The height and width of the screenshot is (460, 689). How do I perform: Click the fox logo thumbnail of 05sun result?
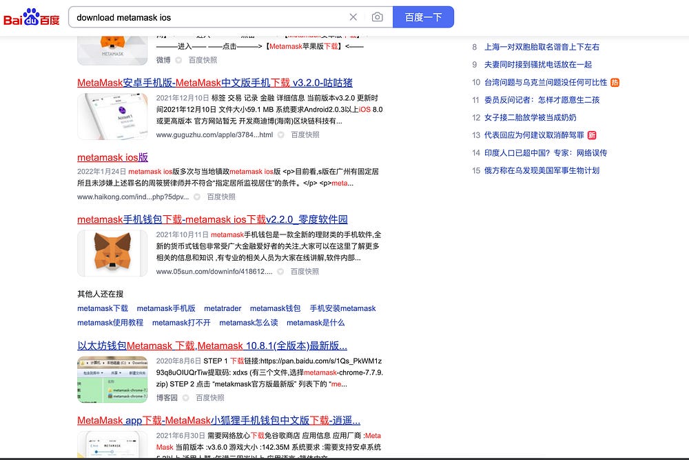tap(112, 253)
